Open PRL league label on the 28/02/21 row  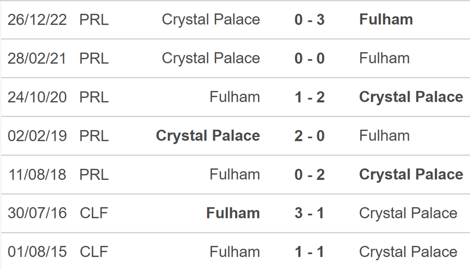tap(94, 58)
